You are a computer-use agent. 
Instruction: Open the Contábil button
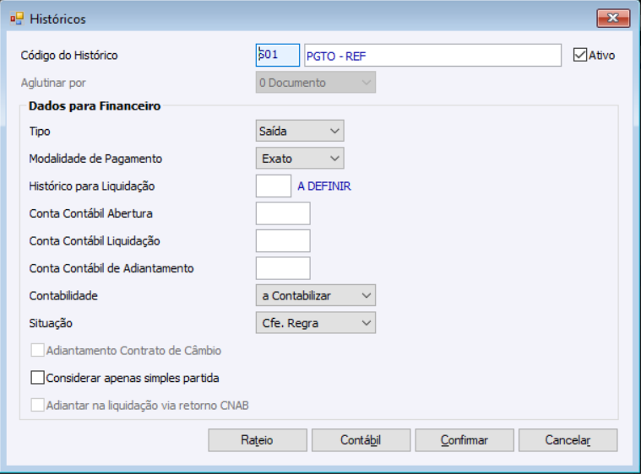[x=361, y=440]
